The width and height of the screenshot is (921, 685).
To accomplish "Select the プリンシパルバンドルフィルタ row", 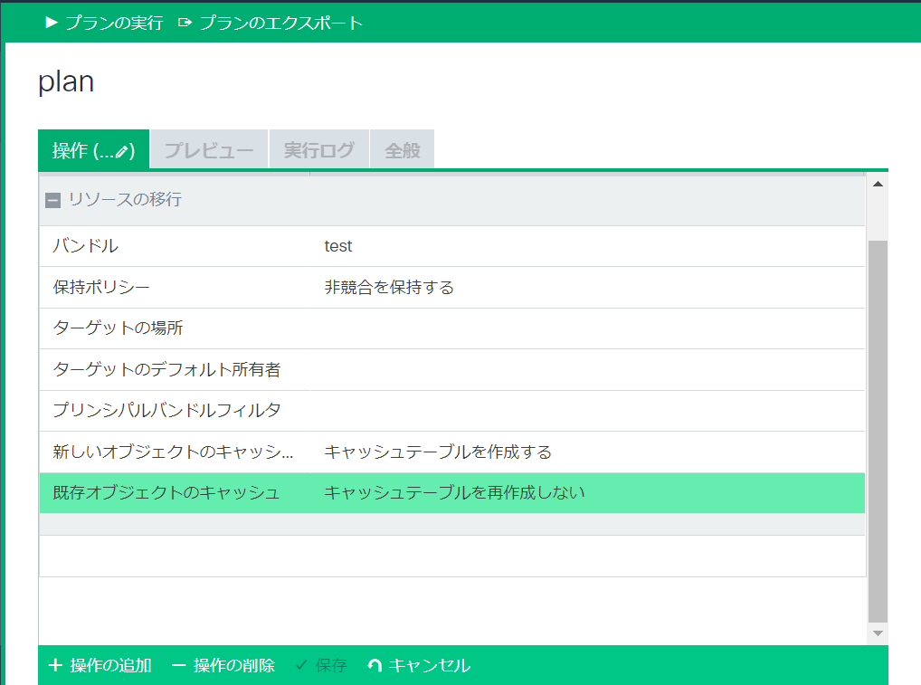I will 451,410.
